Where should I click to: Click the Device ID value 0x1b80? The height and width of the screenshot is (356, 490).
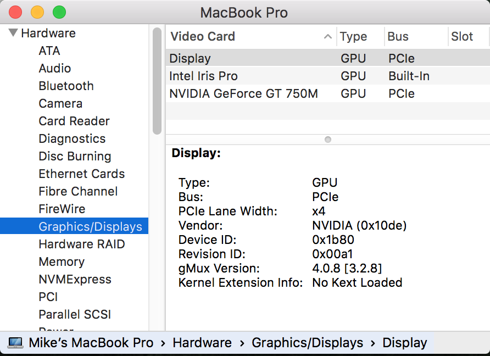click(x=333, y=240)
